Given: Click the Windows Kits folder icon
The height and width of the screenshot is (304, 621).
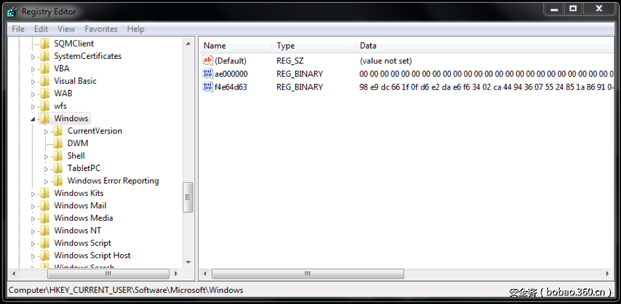Looking at the screenshot, I should (45, 193).
